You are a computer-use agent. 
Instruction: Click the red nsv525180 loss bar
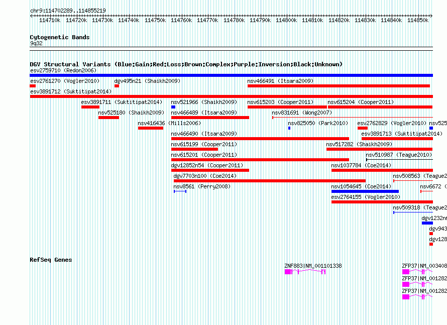coord(109,118)
